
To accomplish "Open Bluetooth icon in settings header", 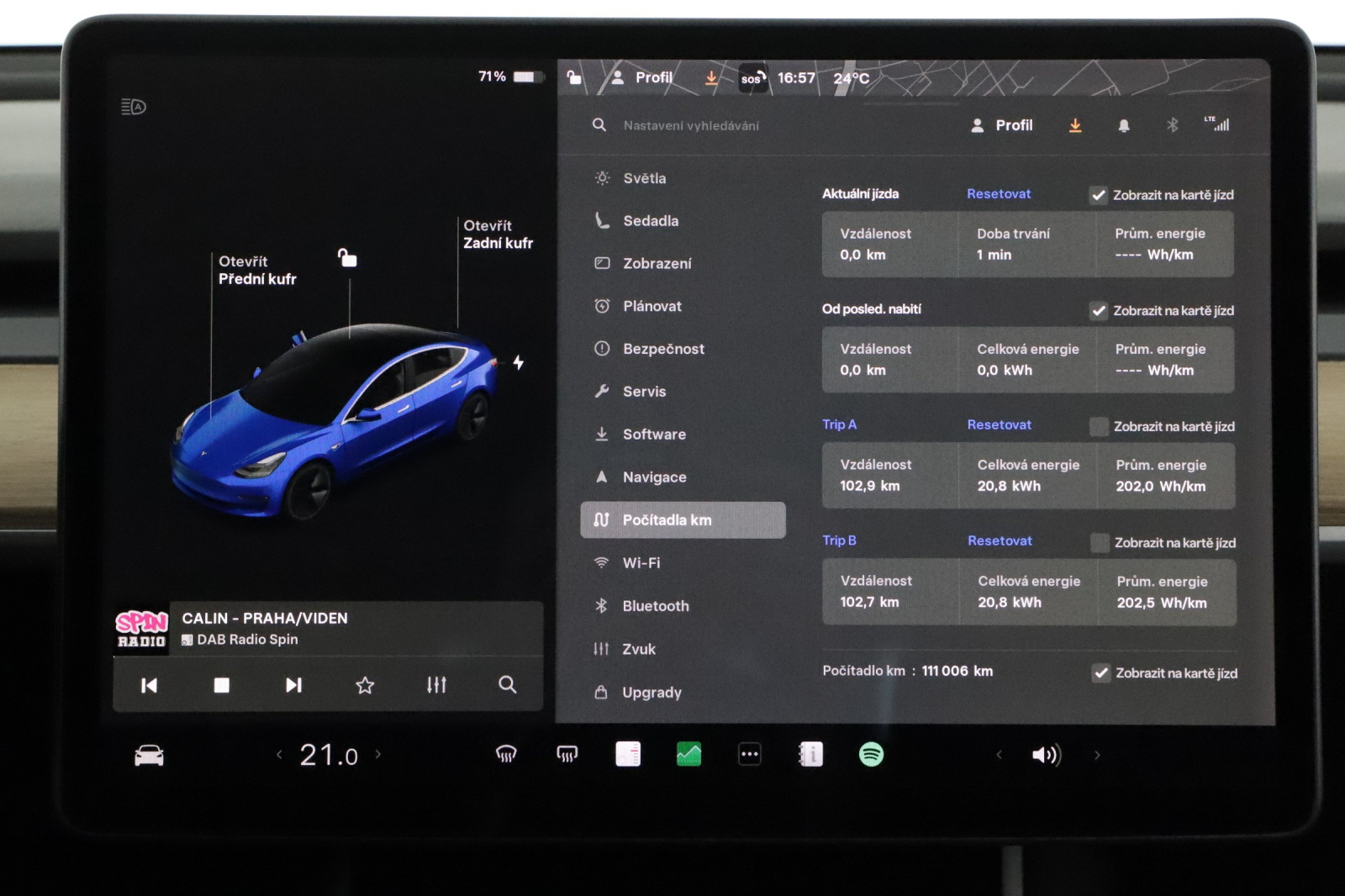I will pyautogui.click(x=1173, y=125).
